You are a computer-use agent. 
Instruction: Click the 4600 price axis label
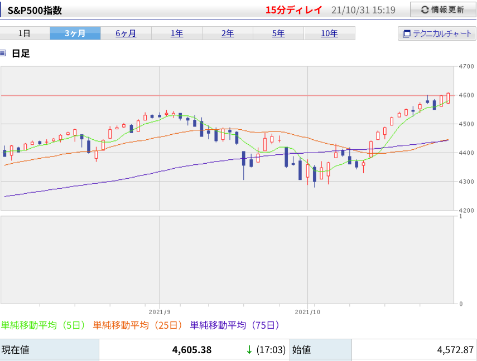[466, 95]
